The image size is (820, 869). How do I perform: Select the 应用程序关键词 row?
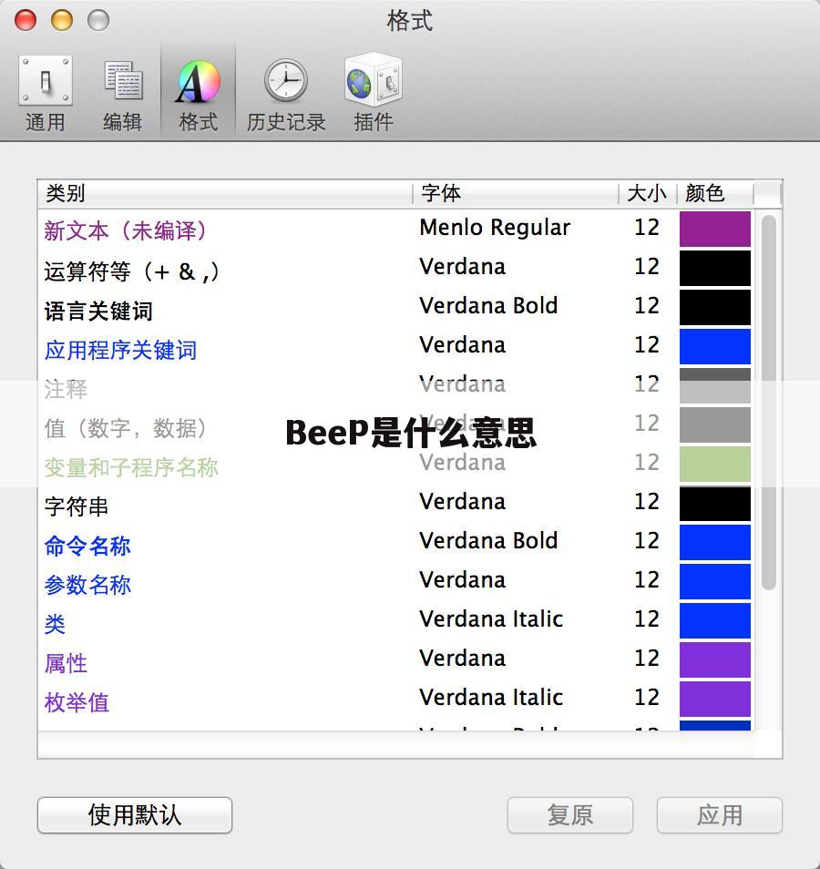pyautogui.click(x=396, y=347)
